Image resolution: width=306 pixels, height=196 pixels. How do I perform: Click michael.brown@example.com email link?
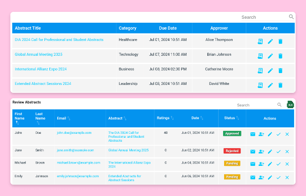pos(78,162)
